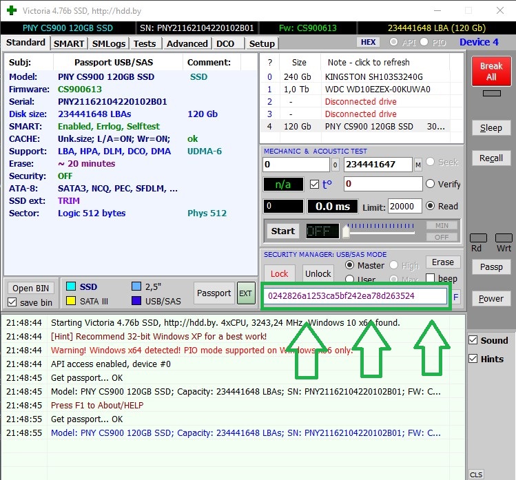Click the EXT passport button
This screenshot has height=480, width=516.
pos(246,293)
